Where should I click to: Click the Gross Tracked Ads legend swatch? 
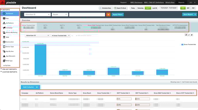pos(182,44)
